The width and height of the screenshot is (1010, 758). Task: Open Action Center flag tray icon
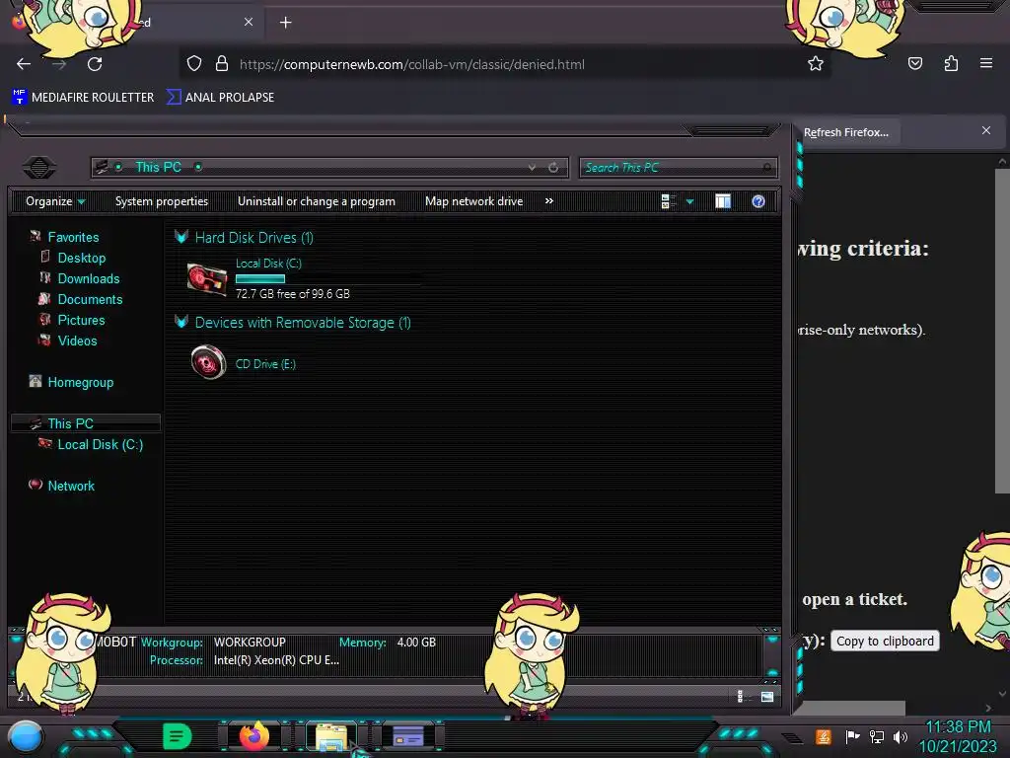pyautogui.click(x=852, y=736)
